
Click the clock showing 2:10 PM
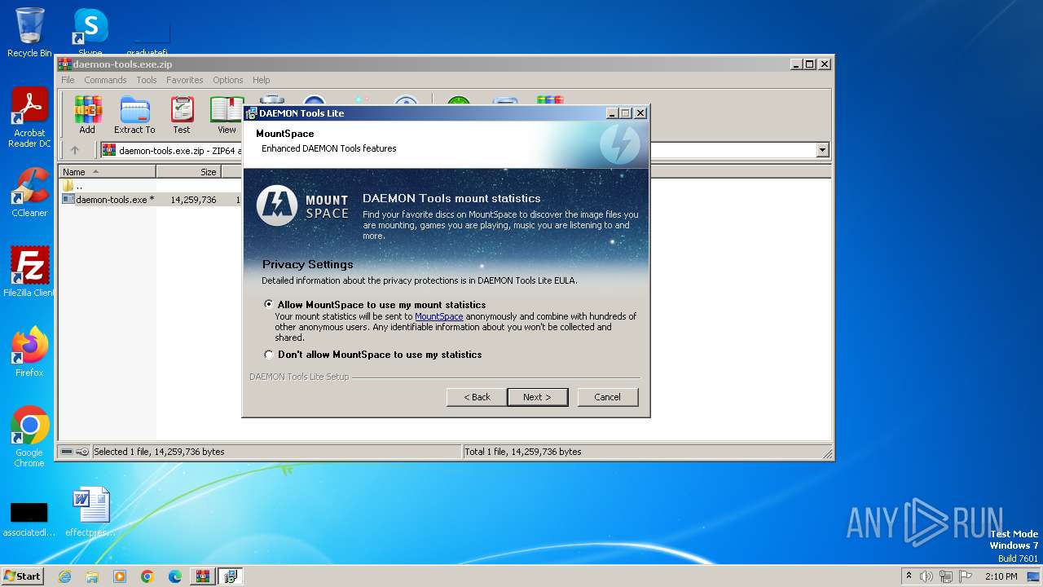[1001, 576]
